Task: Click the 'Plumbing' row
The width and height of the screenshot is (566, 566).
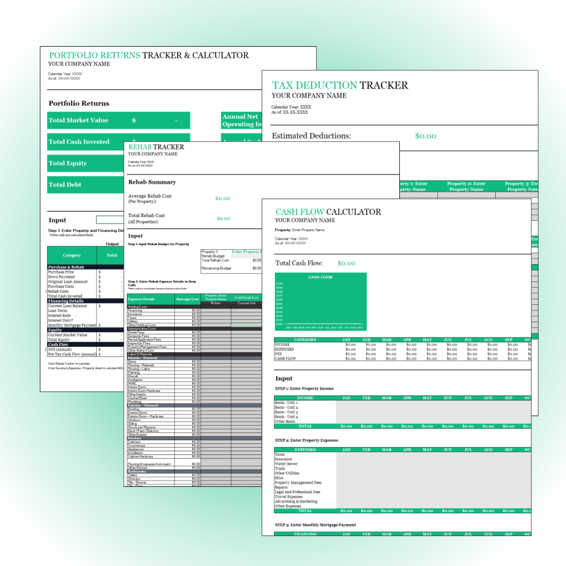Action: click(194, 401)
